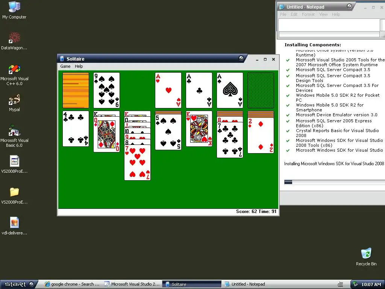
Task: Open the Format menu in Notepad
Action: (308, 14)
